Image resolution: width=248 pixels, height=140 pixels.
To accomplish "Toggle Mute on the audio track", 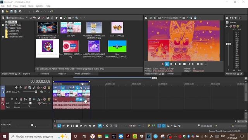I will pyautogui.click(x=45, y=100).
